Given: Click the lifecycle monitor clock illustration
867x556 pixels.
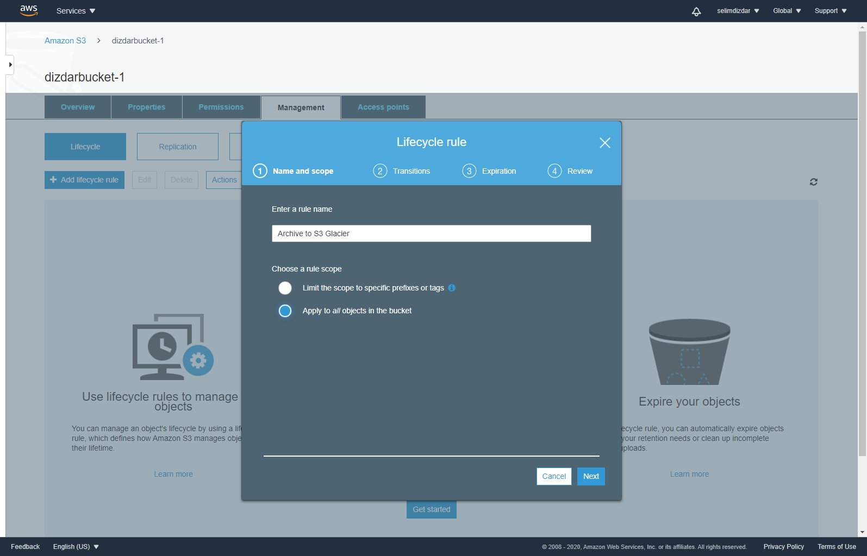Looking at the screenshot, I should click(x=173, y=346).
